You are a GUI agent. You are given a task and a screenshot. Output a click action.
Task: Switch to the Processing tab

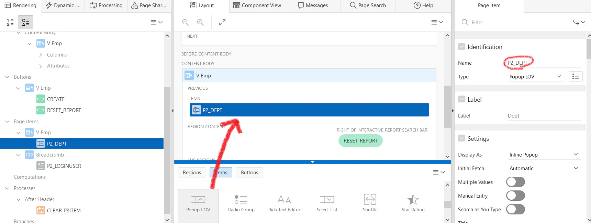106,6
